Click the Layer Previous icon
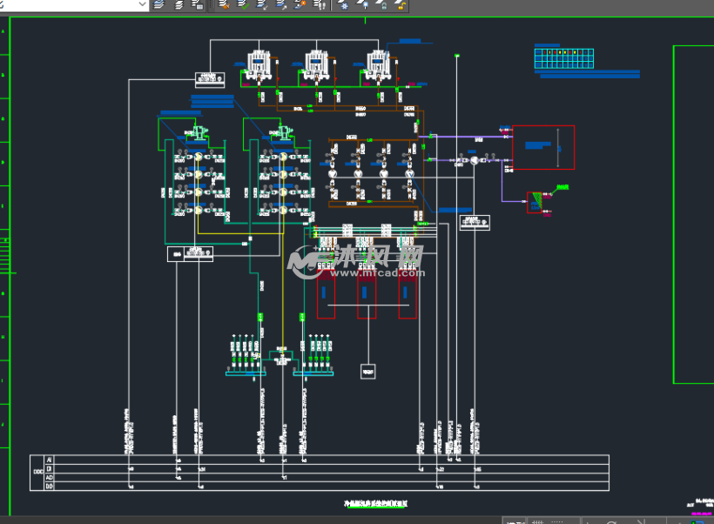Viewport: 714px width, 524px height. [262, 4]
